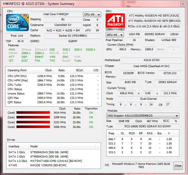Click the Close button

point(178,165)
